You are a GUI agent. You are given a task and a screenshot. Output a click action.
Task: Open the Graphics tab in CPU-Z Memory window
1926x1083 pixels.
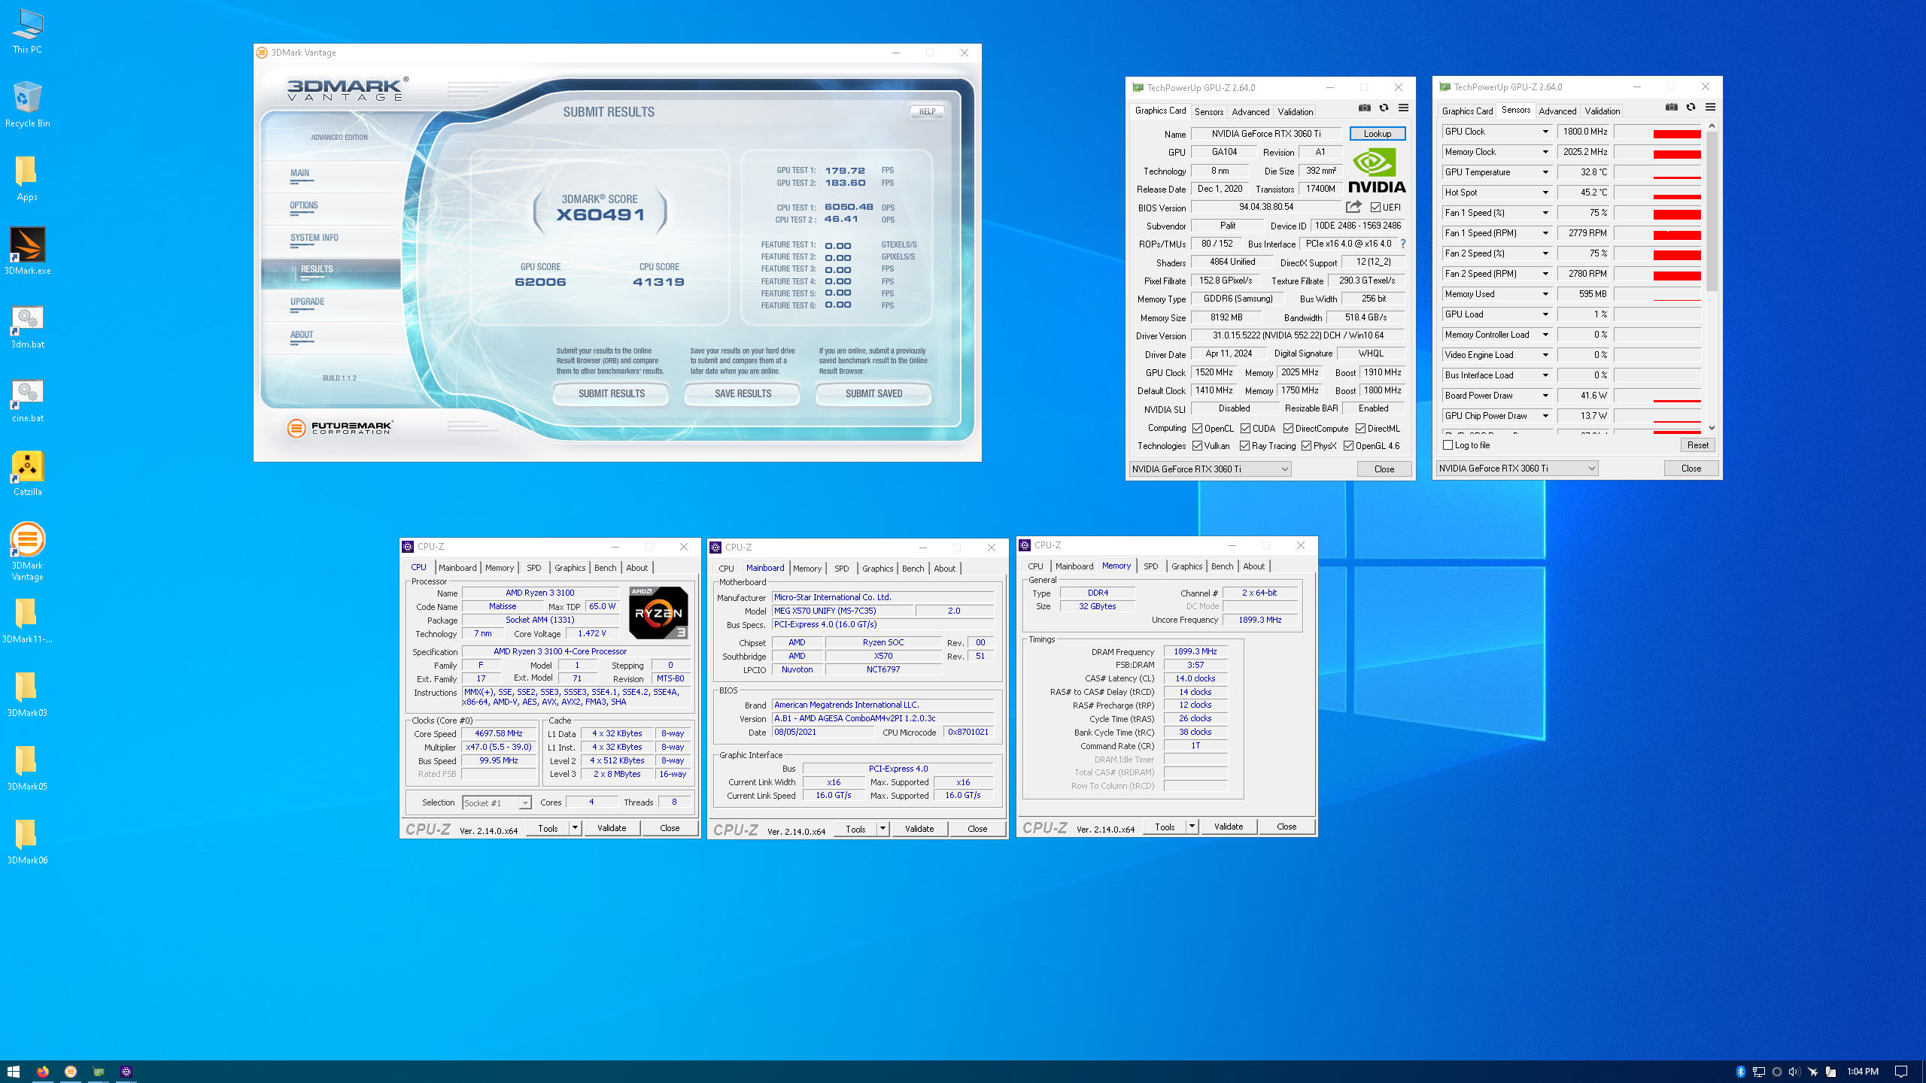click(x=1186, y=566)
